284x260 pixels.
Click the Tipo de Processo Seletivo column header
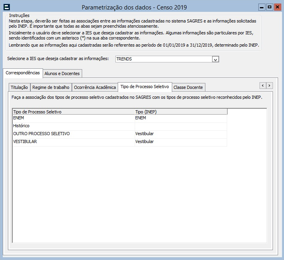73,112
